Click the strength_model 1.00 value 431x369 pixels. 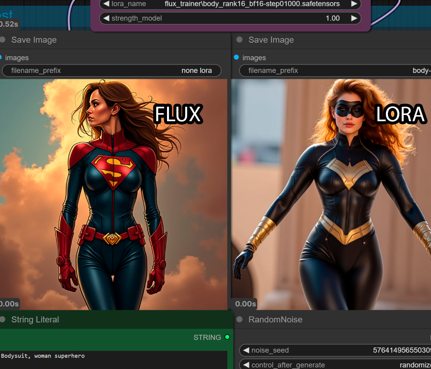[332, 18]
